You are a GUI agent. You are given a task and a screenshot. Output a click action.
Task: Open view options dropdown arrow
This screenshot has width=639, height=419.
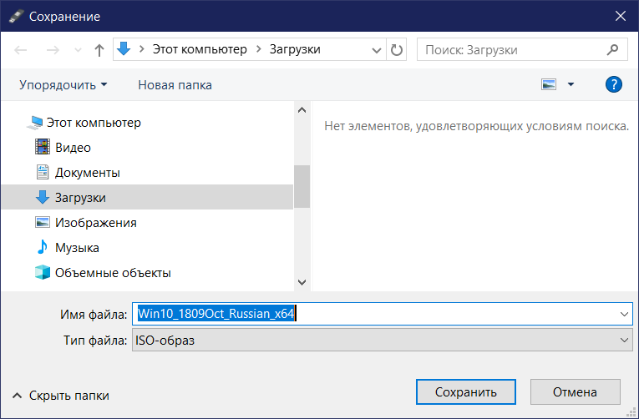click(x=571, y=84)
